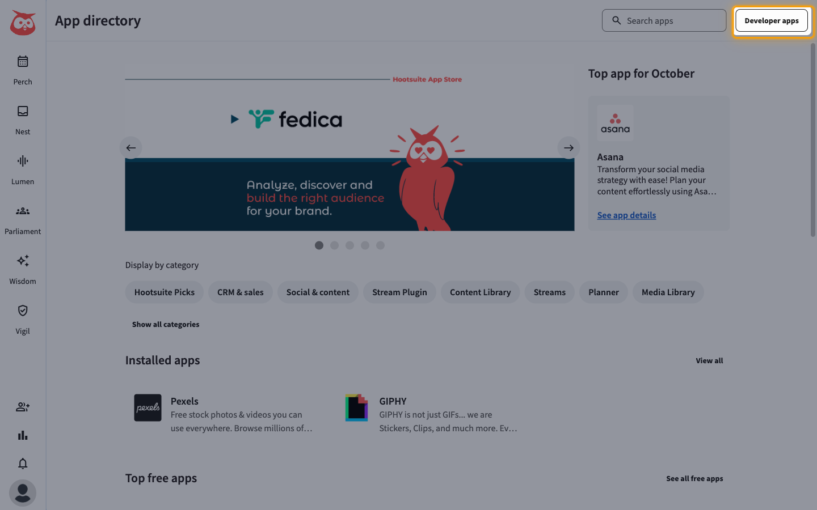Click View all installed apps

click(709, 360)
